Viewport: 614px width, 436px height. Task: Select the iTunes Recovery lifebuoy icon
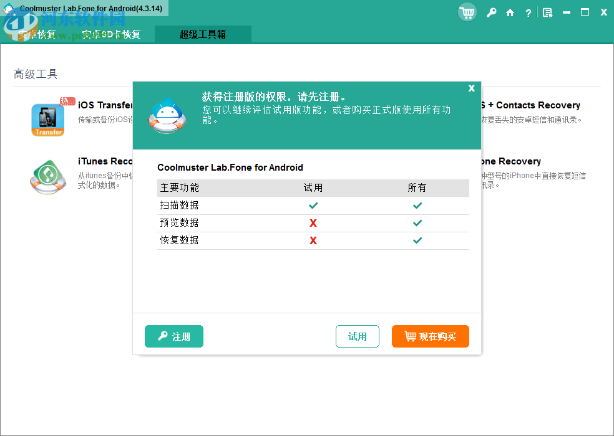click(x=48, y=177)
